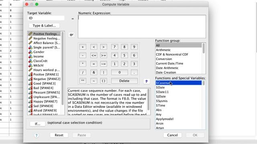Select Applymodel in functions list
257x144 pixels.
coord(179,119)
